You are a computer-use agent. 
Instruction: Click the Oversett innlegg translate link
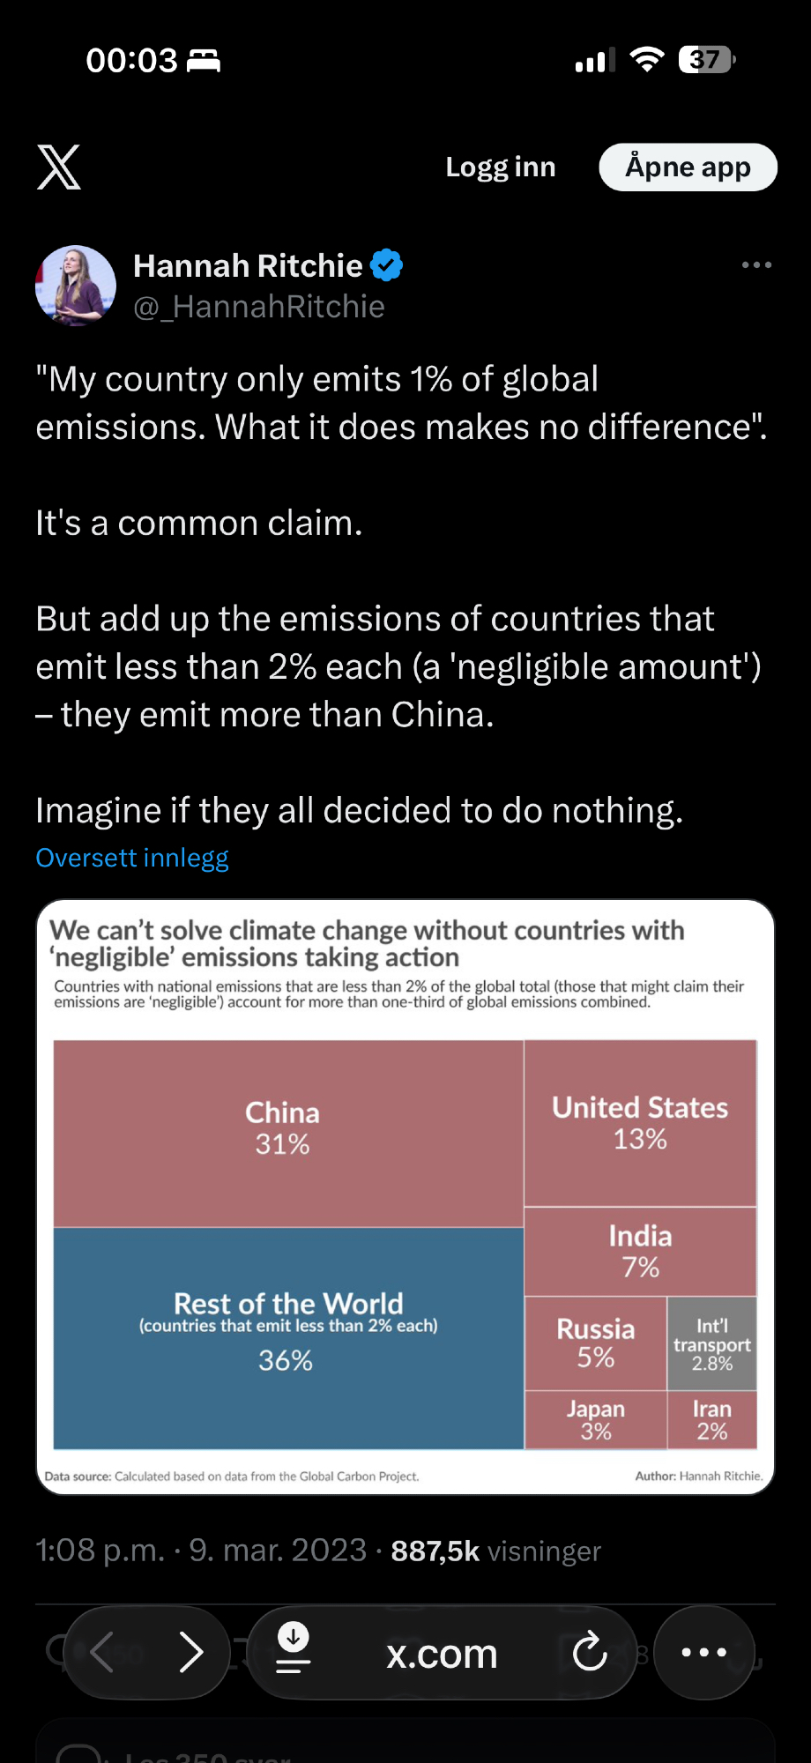(x=132, y=858)
